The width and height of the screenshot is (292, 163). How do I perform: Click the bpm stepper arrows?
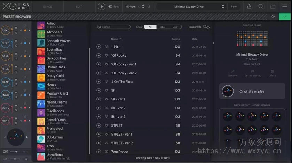pos(143,7)
